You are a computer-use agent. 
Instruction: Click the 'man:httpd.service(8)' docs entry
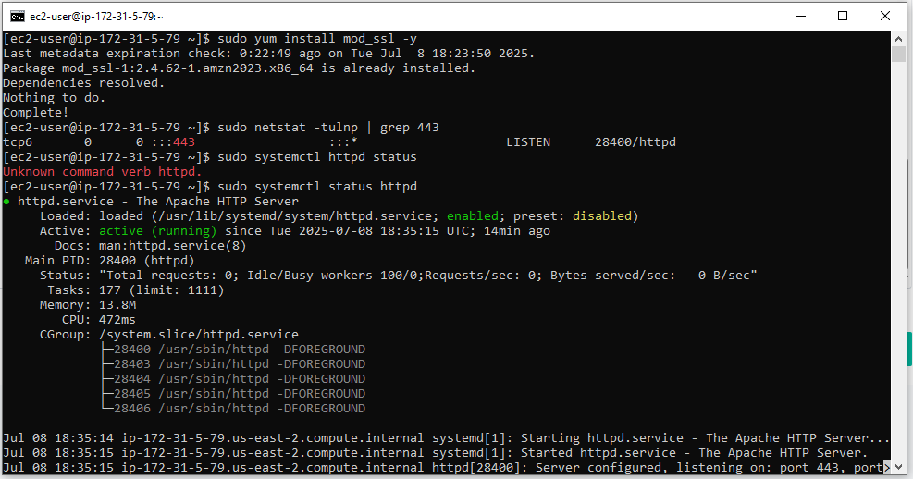(172, 246)
